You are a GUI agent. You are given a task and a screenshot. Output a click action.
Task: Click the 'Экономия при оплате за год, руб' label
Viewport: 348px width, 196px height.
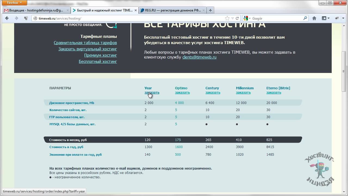coord(76,155)
